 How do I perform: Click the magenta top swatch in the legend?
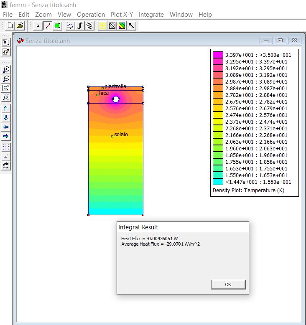[x=218, y=55]
